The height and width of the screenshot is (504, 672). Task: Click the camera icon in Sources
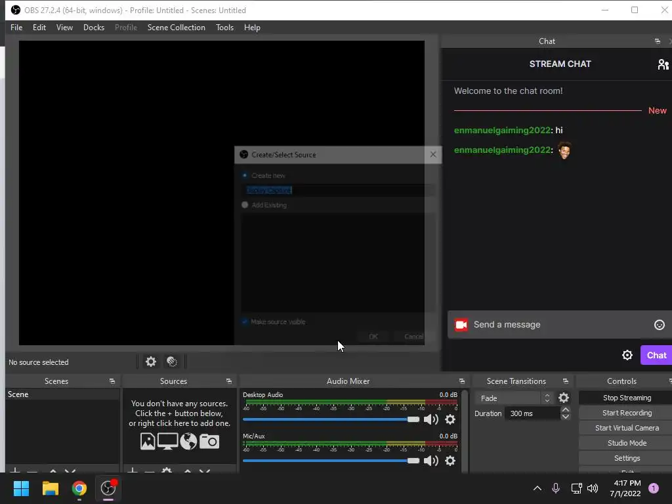(x=209, y=442)
